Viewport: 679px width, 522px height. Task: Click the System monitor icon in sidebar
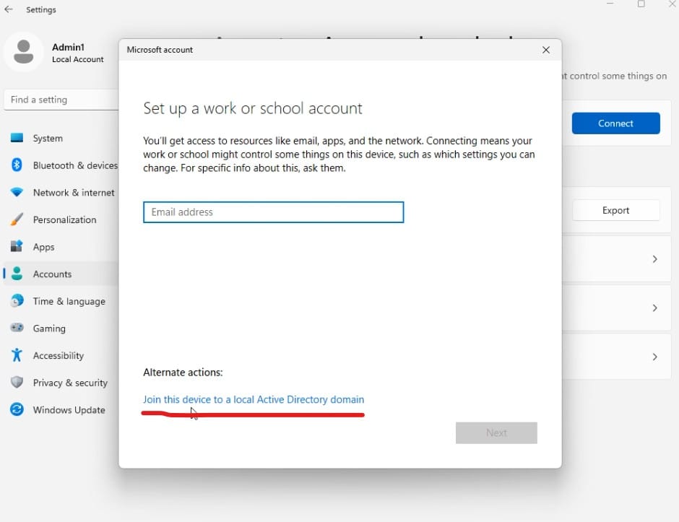(17, 138)
